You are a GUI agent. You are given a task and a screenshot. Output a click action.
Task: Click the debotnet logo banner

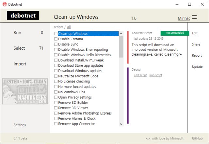click(x=23, y=15)
